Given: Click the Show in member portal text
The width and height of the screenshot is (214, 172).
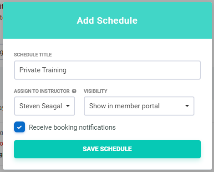Looking at the screenshot, I should coord(124,106).
